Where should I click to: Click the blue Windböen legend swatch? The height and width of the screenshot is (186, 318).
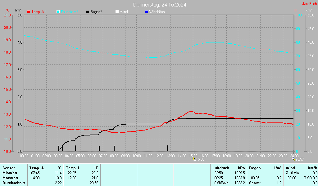pos(147,12)
